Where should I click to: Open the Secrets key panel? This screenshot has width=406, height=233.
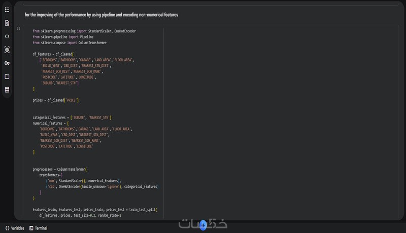pos(7,63)
